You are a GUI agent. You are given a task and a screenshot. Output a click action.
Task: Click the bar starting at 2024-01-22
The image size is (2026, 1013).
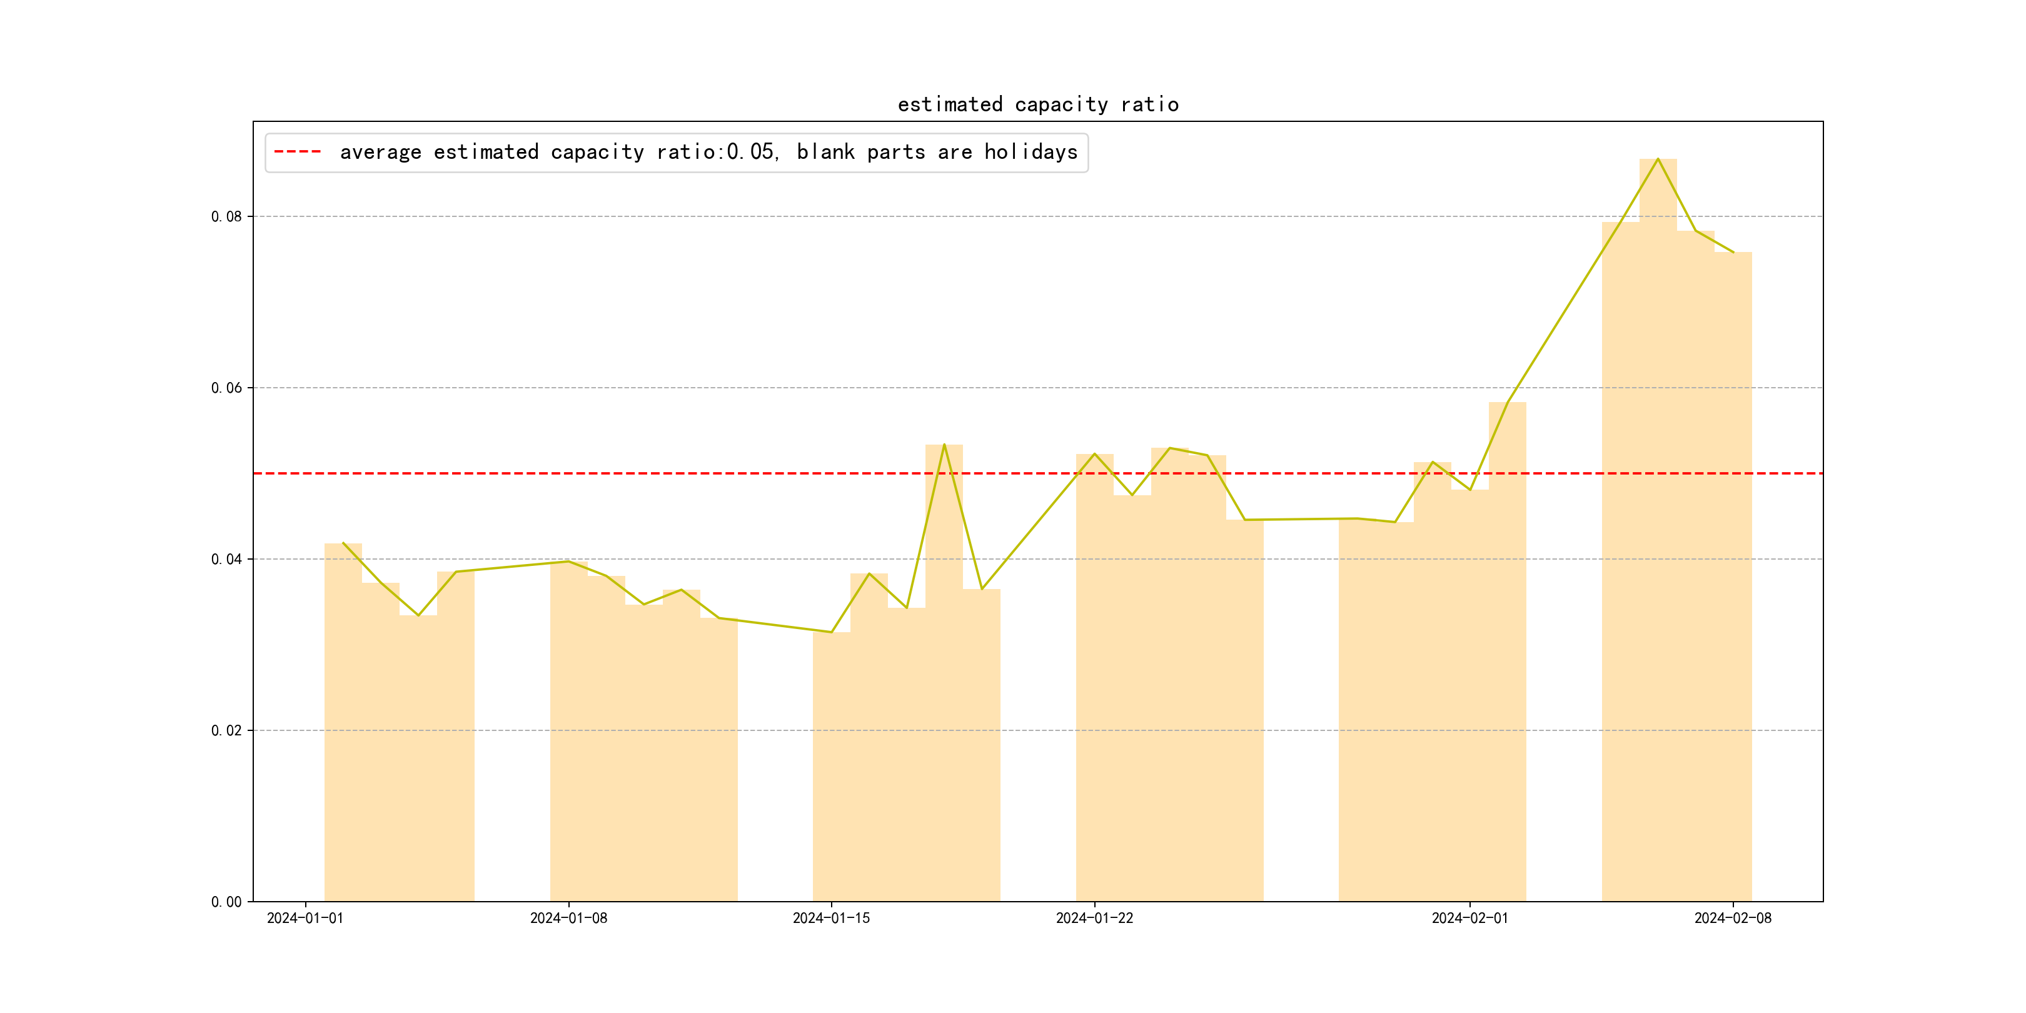(1094, 677)
